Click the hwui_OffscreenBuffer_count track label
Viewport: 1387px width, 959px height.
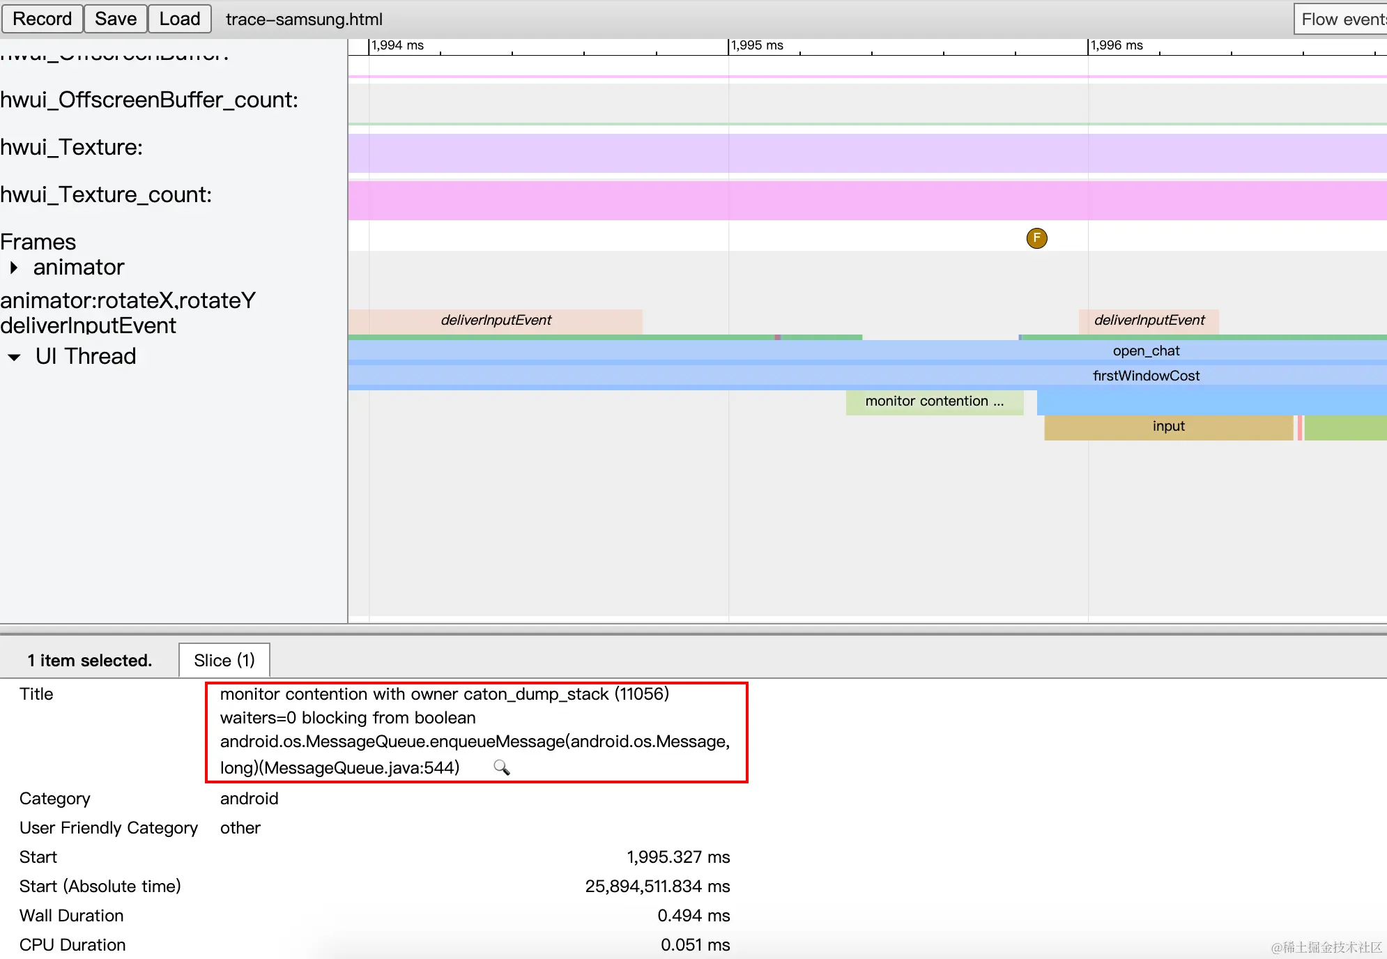[149, 100]
